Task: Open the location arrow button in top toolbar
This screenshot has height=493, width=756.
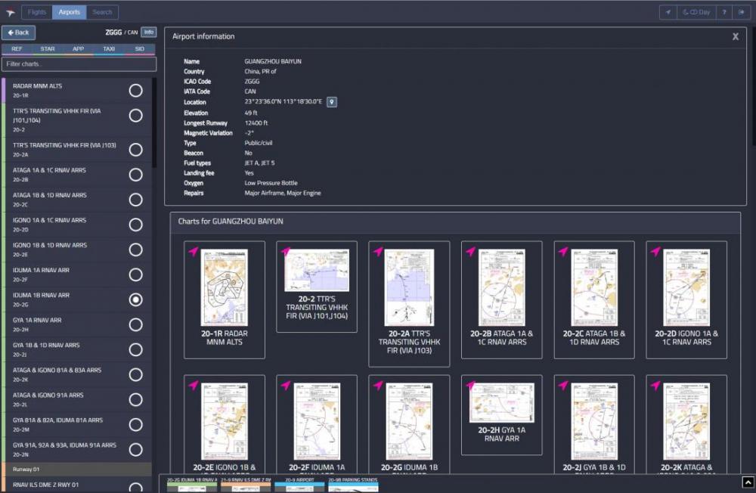Action: point(668,12)
